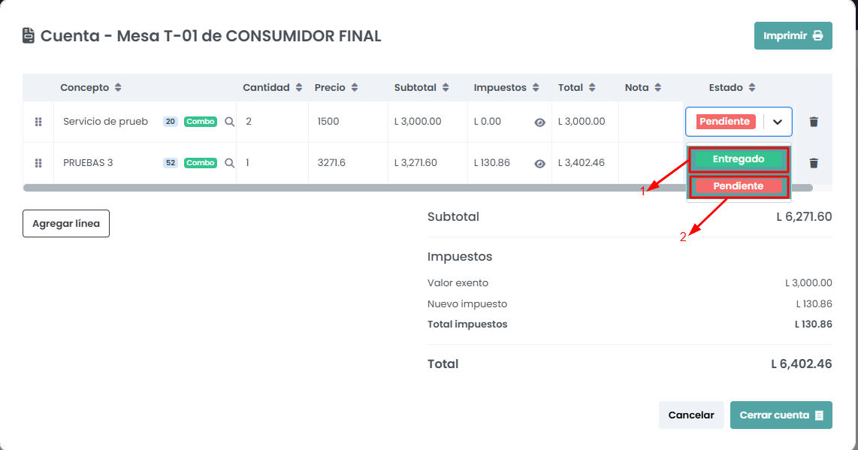Show tax details for Servicio de prueb
This screenshot has height=450, width=858.
point(539,122)
